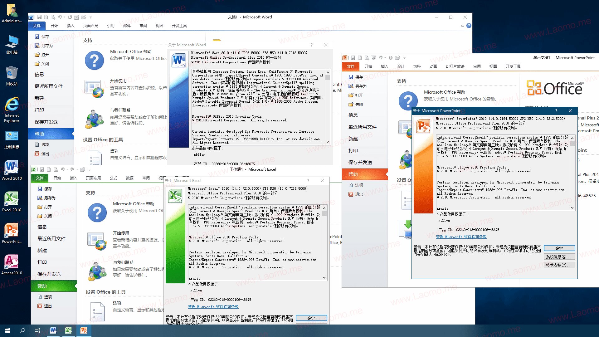Click 确定 in the About PowerPoint dialog

click(x=559, y=248)
